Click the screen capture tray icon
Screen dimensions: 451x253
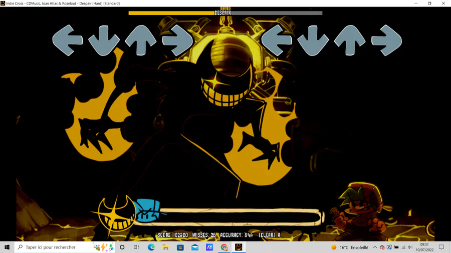[x=389, y=247]
